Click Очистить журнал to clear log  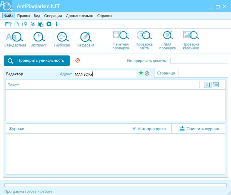click(199, 129)
